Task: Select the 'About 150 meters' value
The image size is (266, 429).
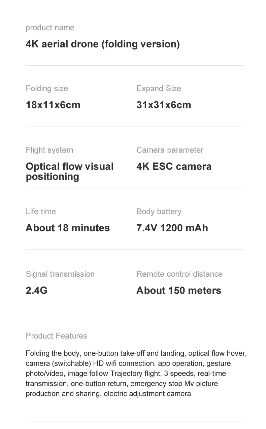Action: click(x=179, y=290)
